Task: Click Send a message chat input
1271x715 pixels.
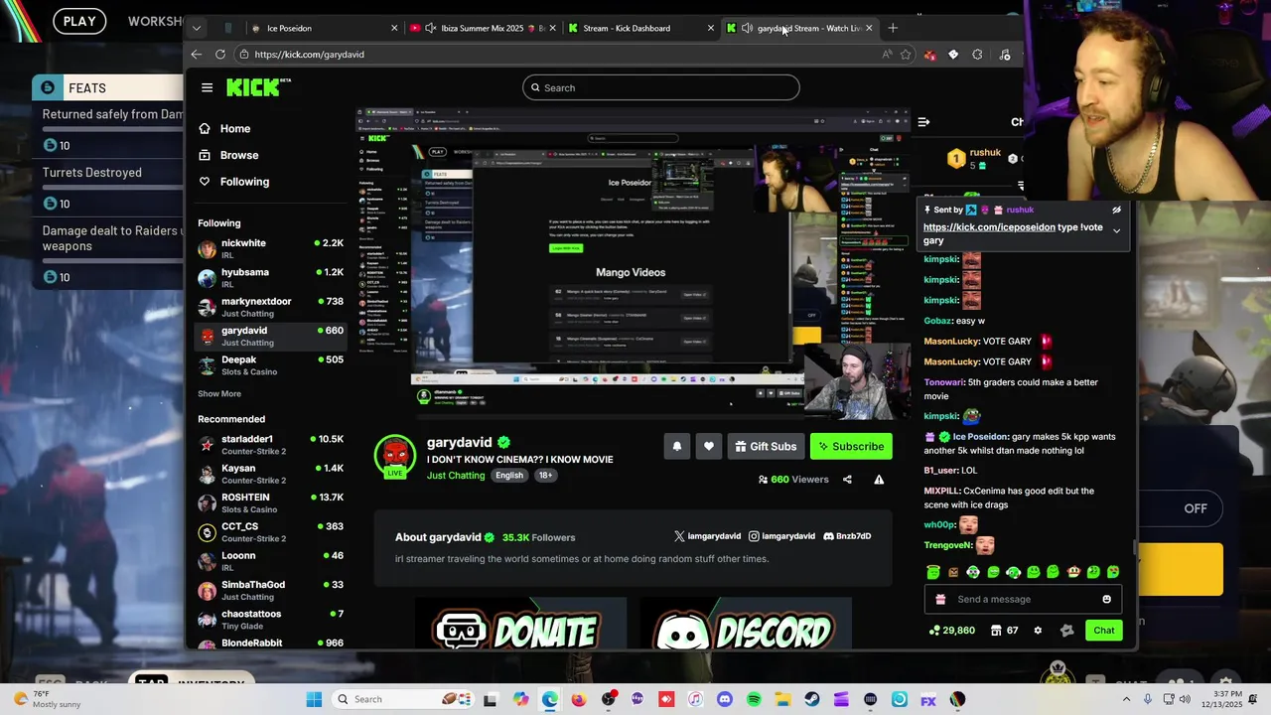Action: [1023, 599]
